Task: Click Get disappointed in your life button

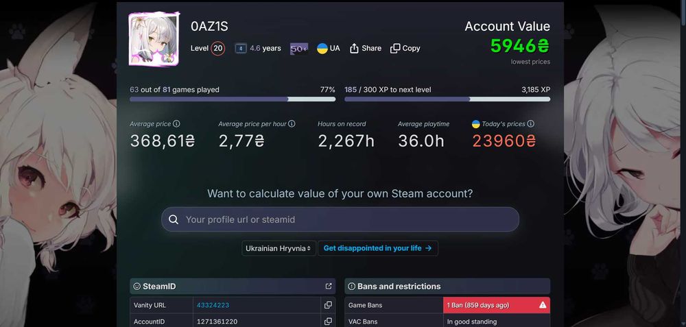Action: [377, 248]
